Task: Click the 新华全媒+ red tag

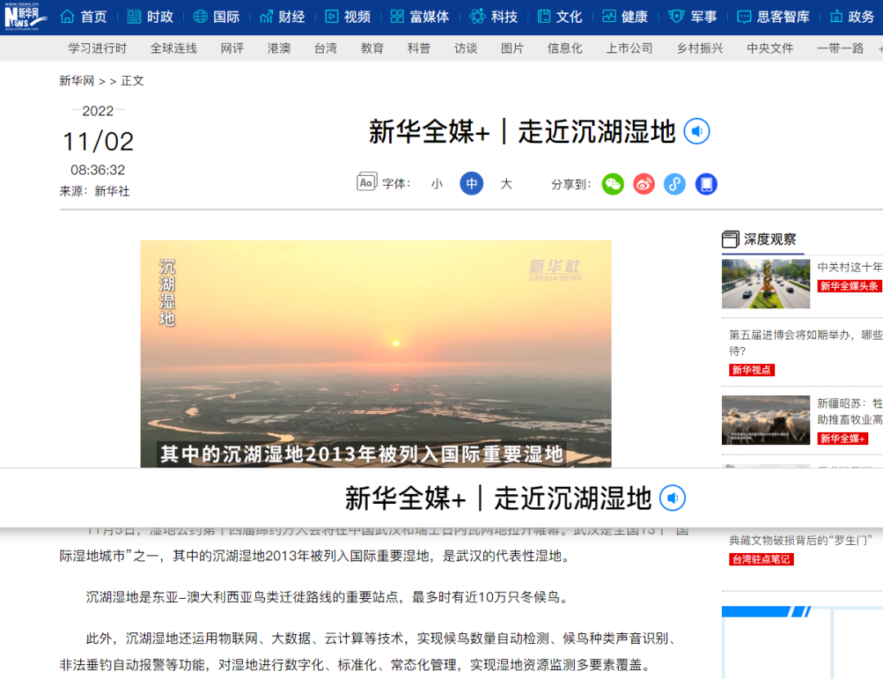Action: click(842, 438)
